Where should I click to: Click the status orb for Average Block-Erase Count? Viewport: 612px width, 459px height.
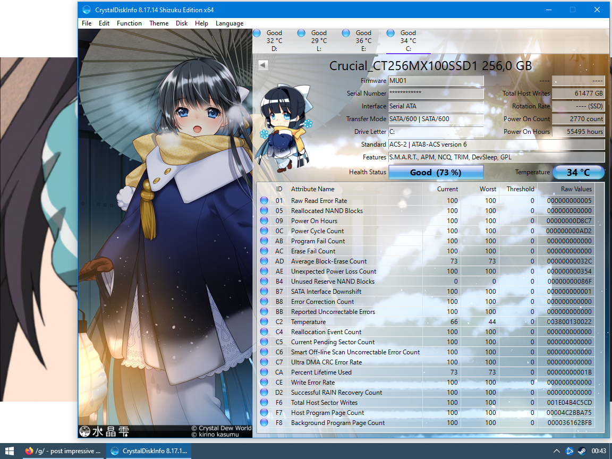[x=264, y=261]
